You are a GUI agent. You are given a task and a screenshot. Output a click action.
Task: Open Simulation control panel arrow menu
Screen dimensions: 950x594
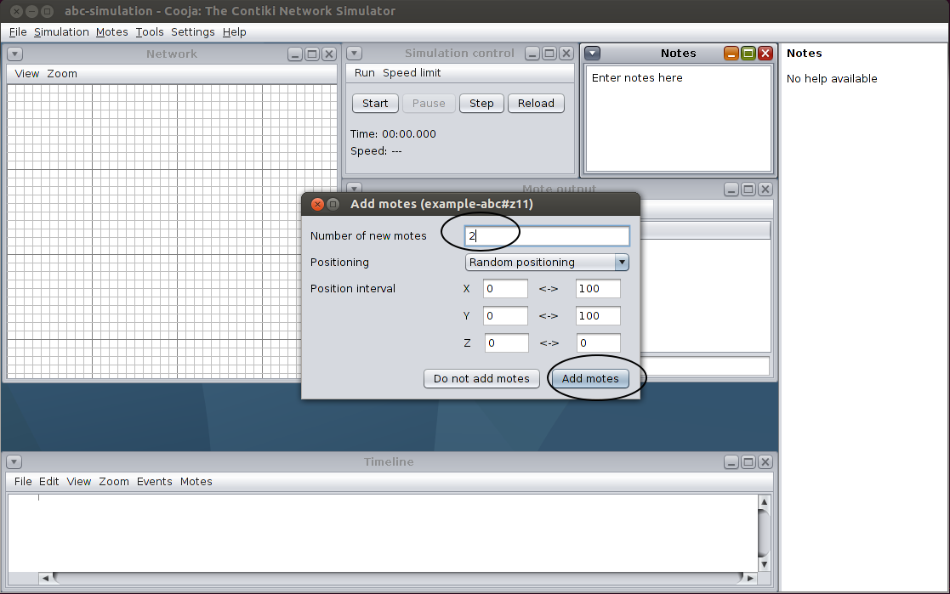pos(354,54)
